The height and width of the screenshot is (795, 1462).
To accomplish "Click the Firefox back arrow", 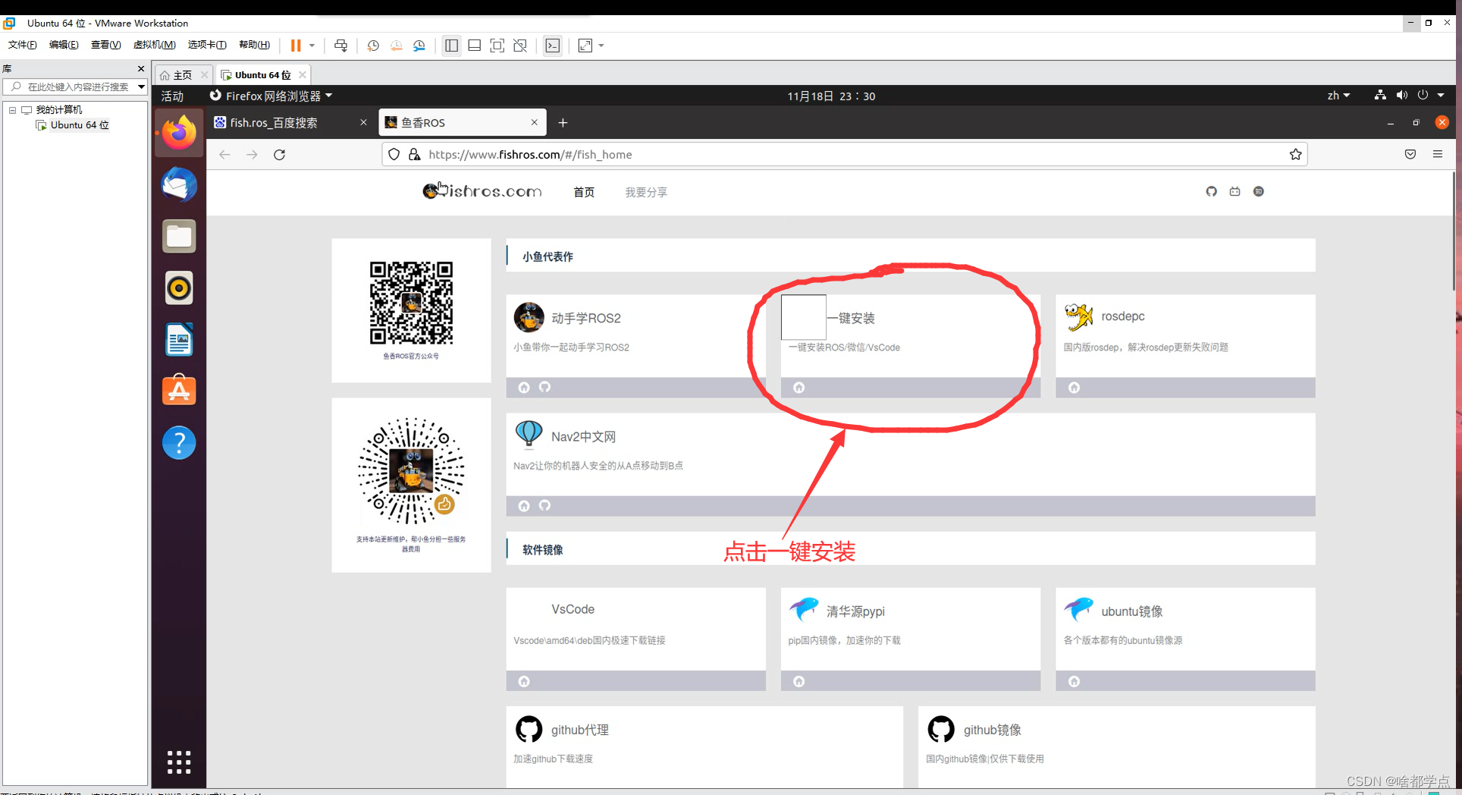I will pyautogui.click(x=224, y=154).
